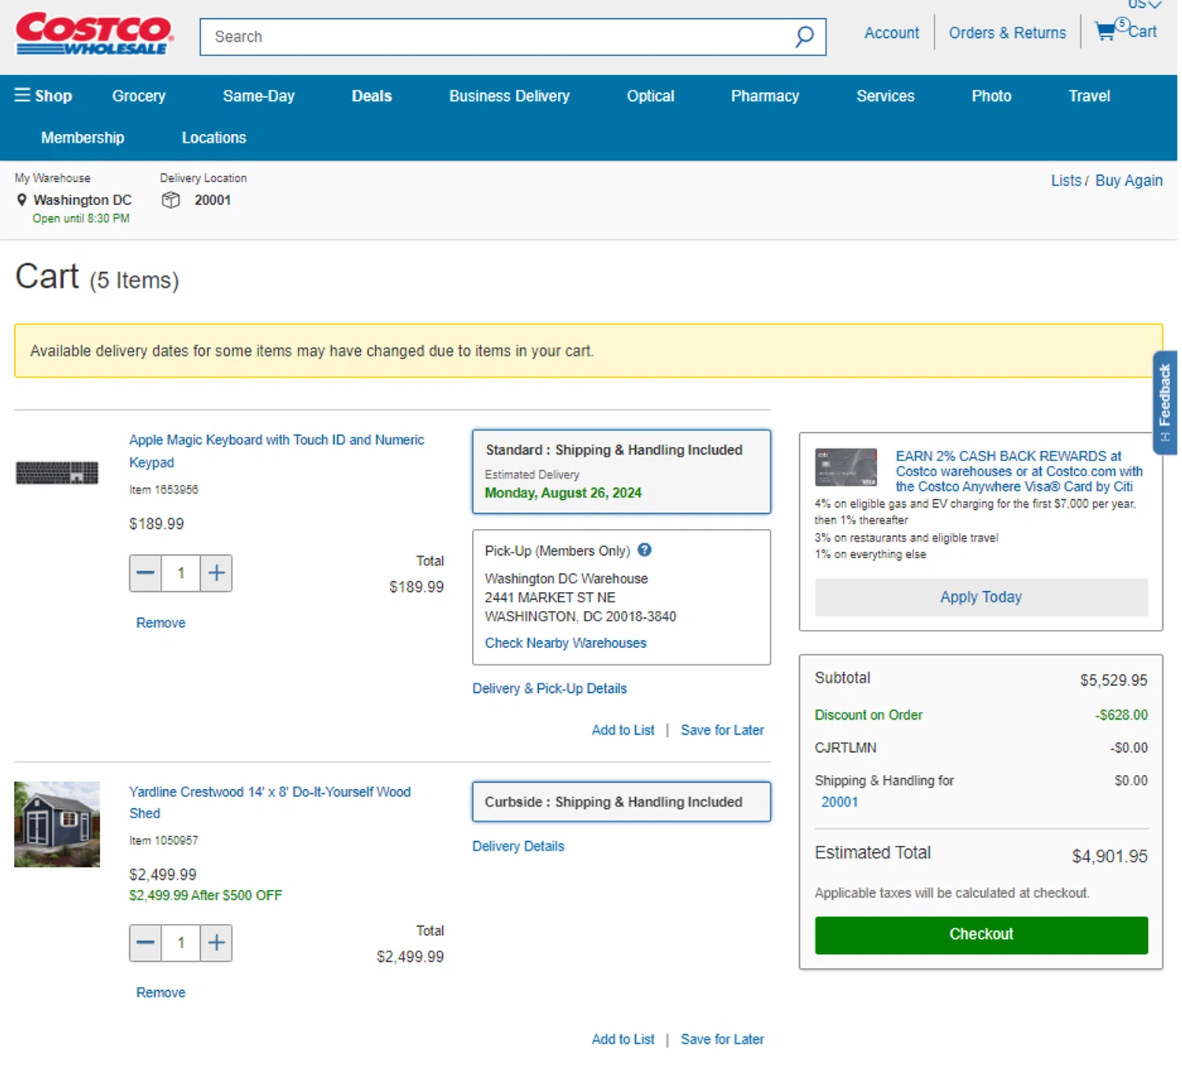Image resolution: width=1182 pixels, height=1065 pixels.
Task: Click the Citi Visa card image
Action: click(846, 467)
